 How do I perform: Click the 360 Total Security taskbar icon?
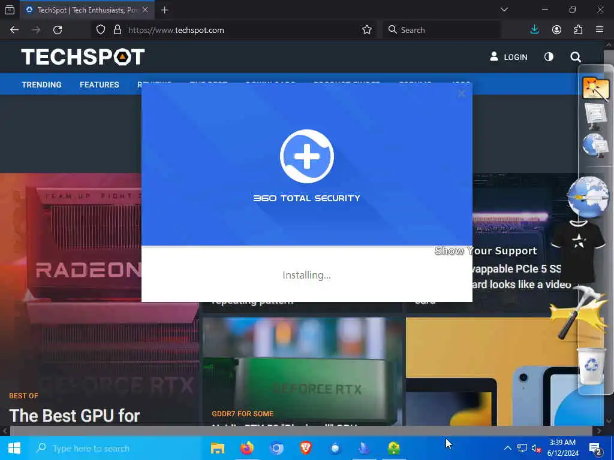click(x=394, y=448)
